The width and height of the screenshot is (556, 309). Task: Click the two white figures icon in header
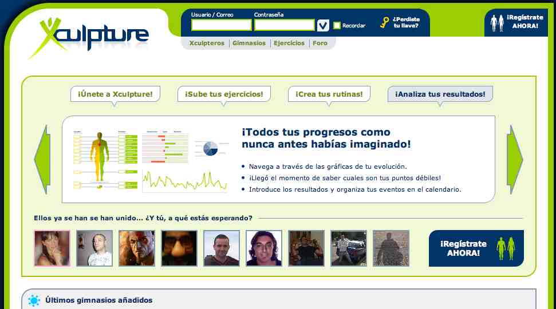497,23
